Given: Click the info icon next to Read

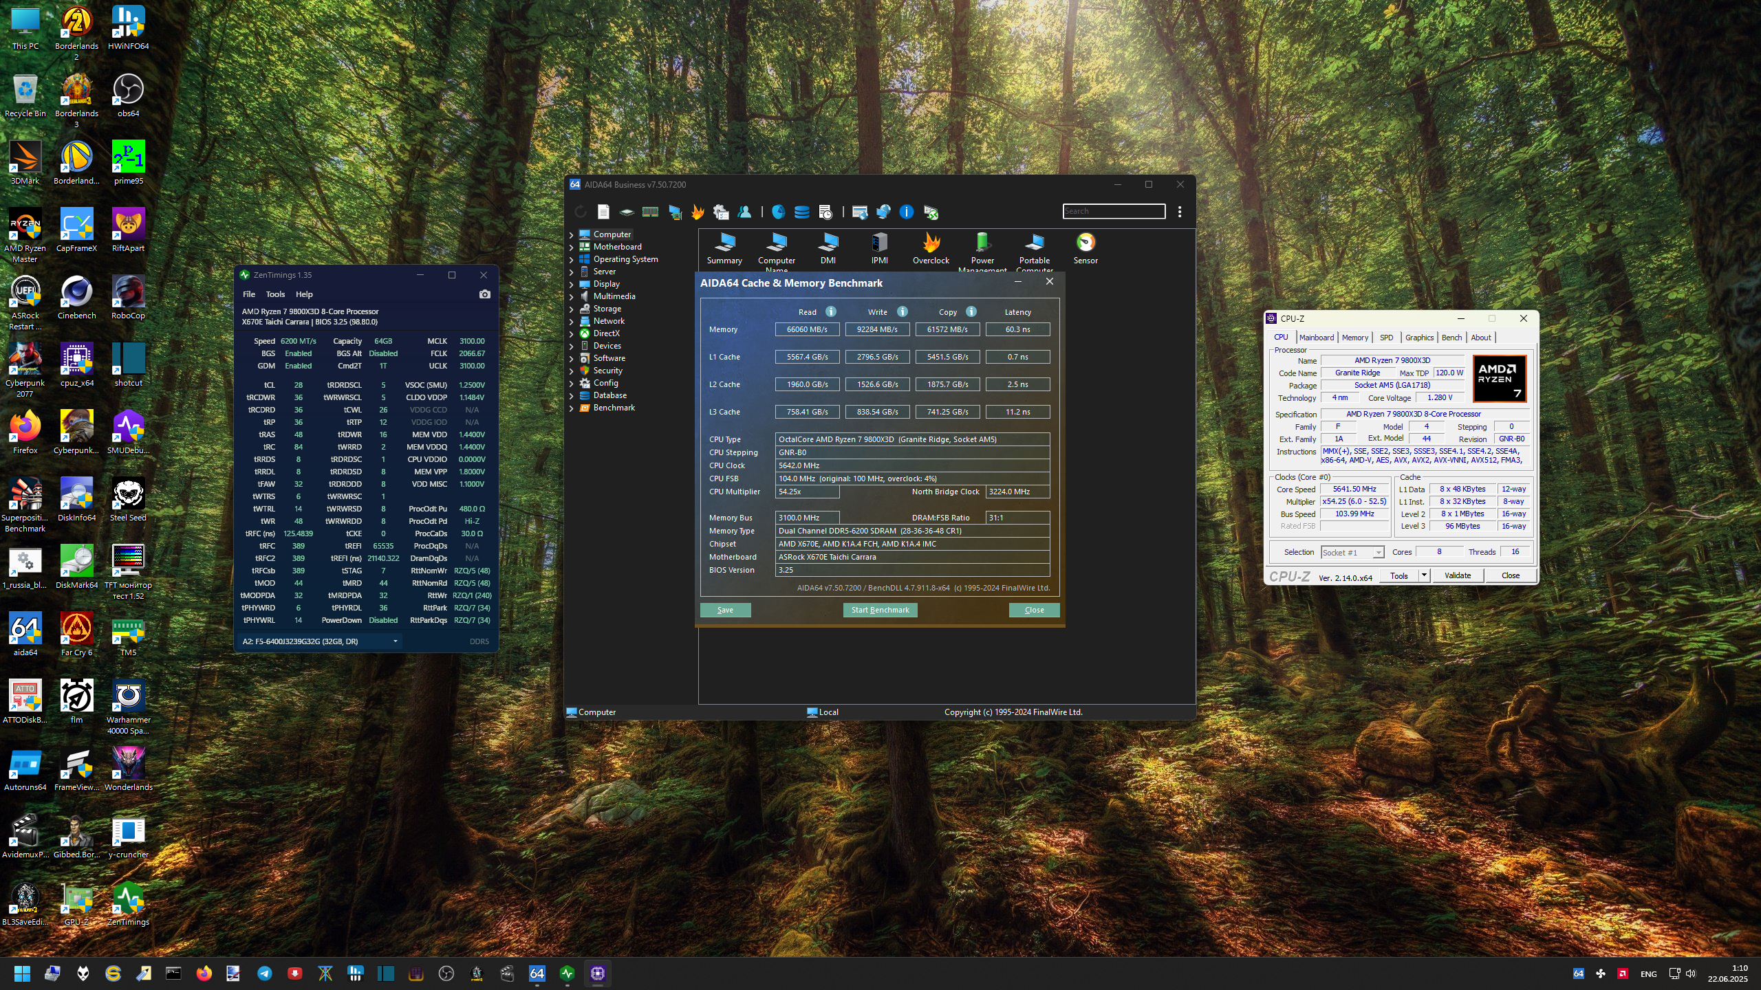Looking at the screenshot, I should click(x=831, y=311).
